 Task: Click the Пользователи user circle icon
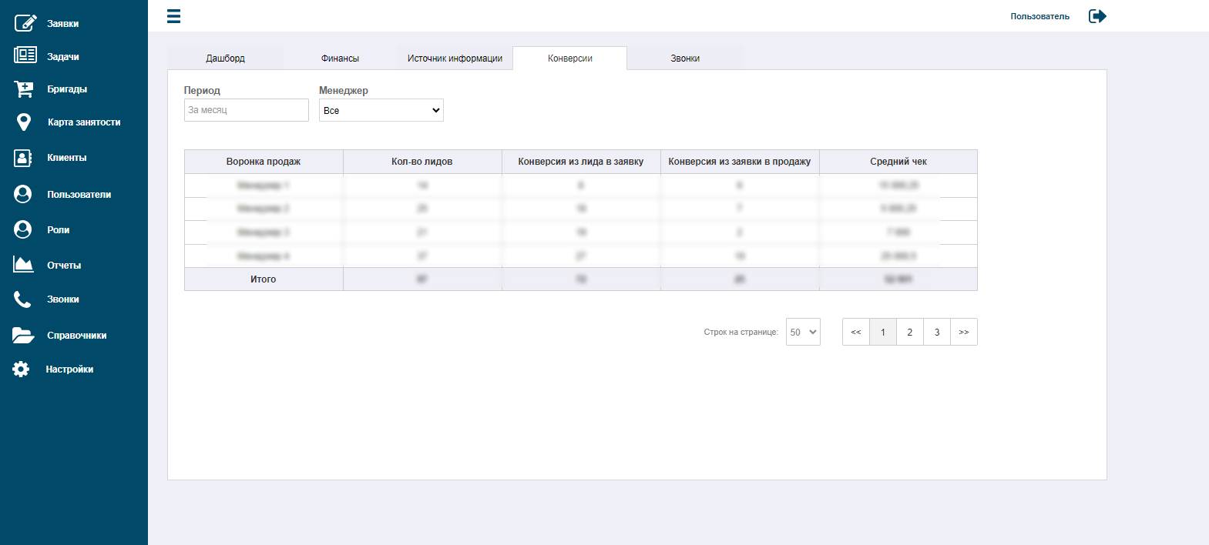coord(23,194)
